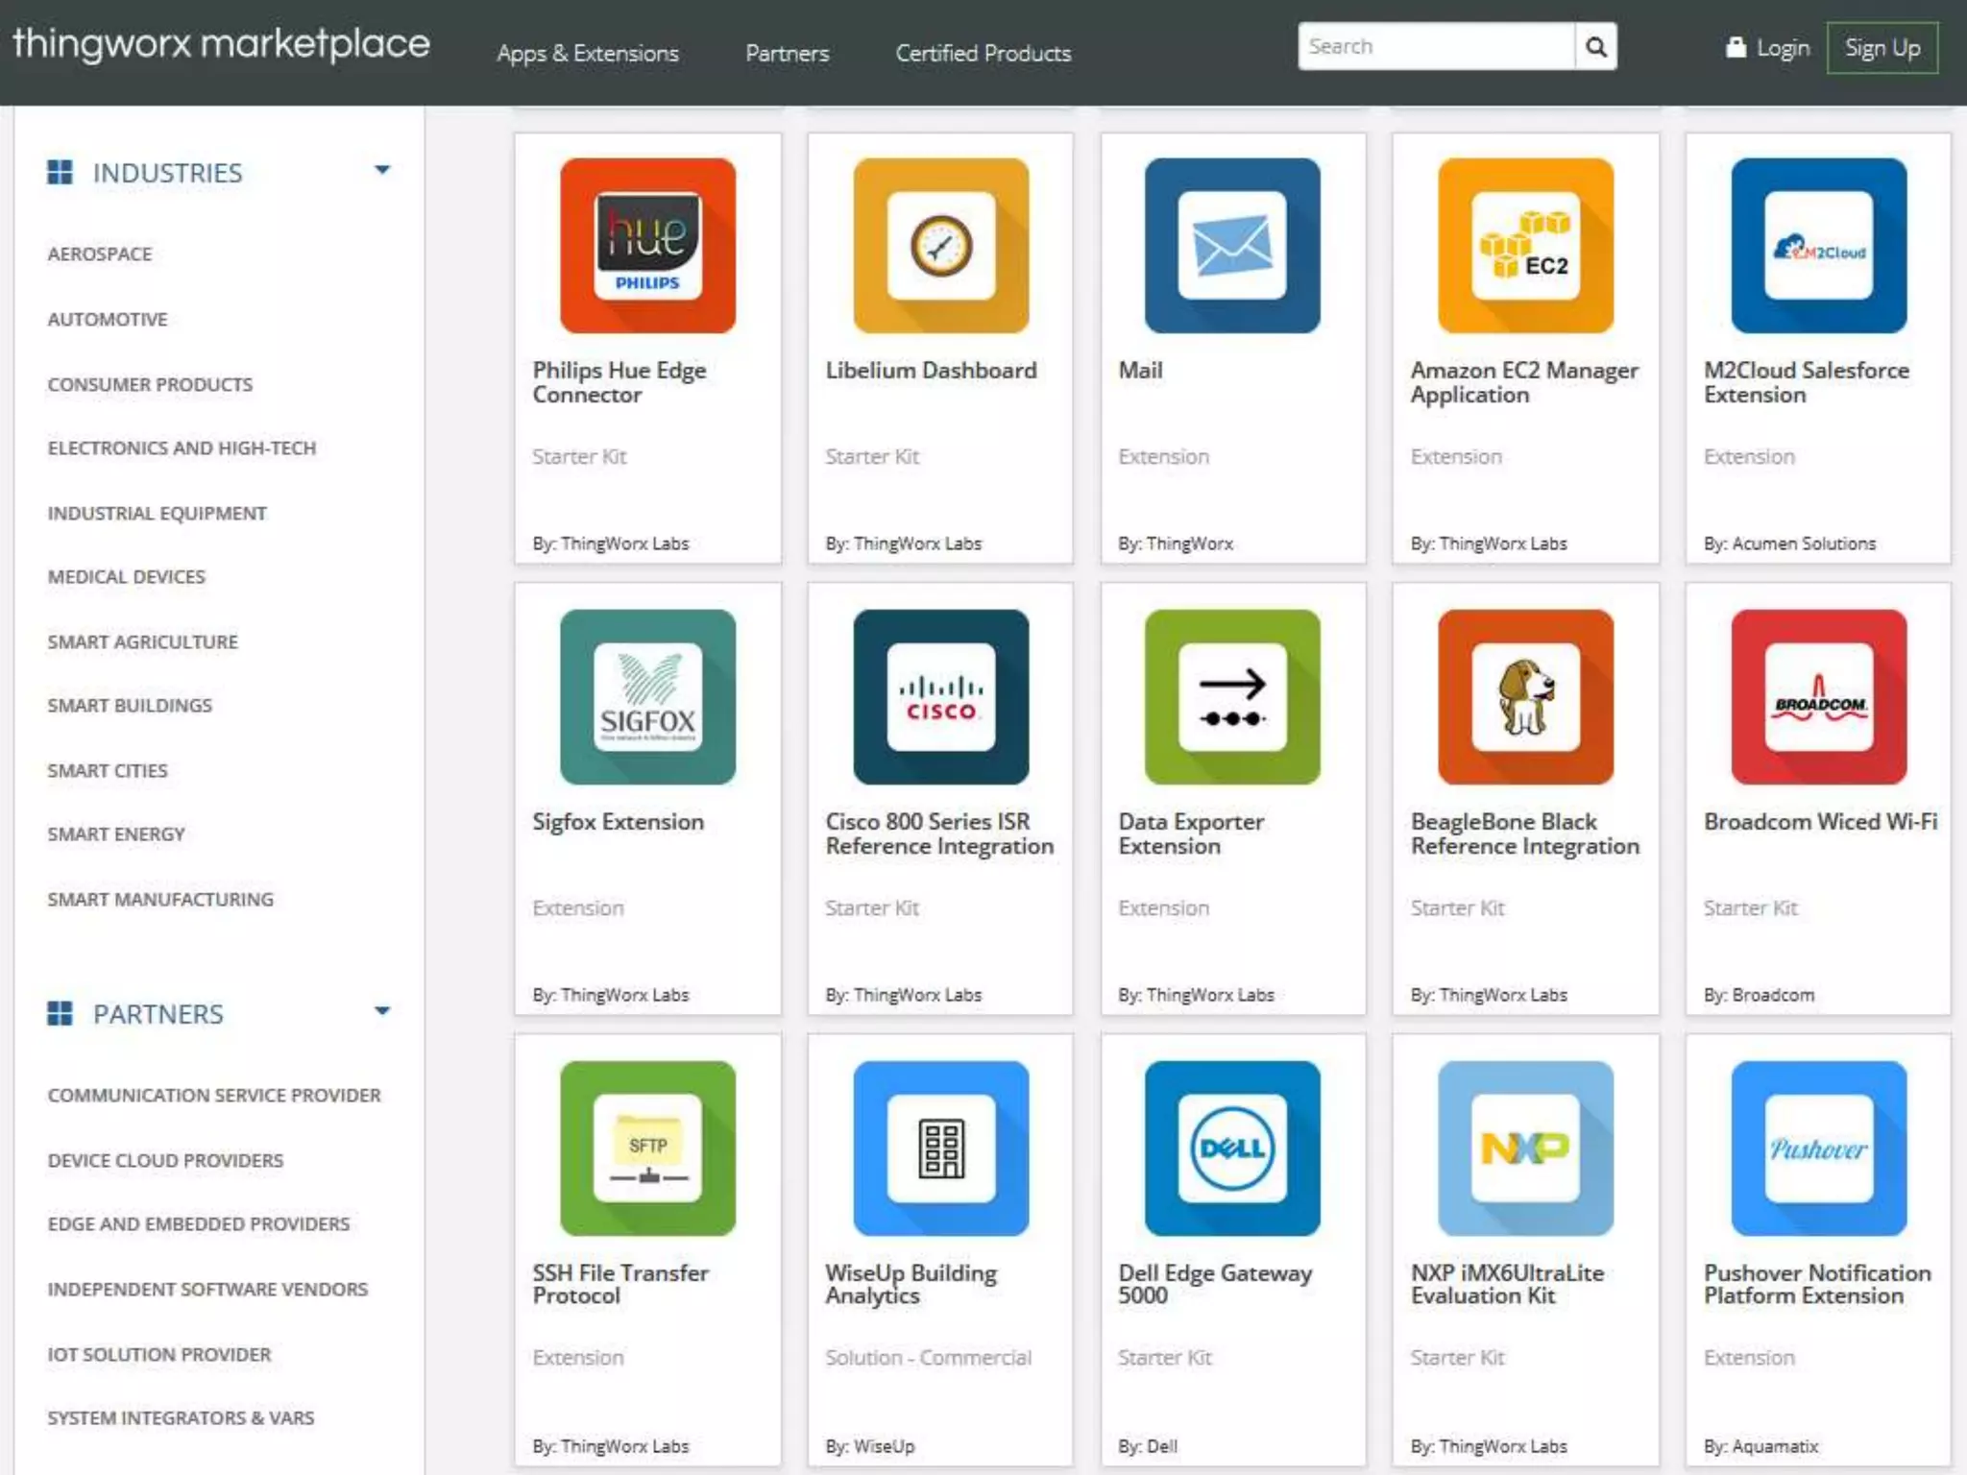Click the Libelium Dashboard clock icon
Image resolution: width=1967 pixels, height=1475 pixels.
click(940, 246)
